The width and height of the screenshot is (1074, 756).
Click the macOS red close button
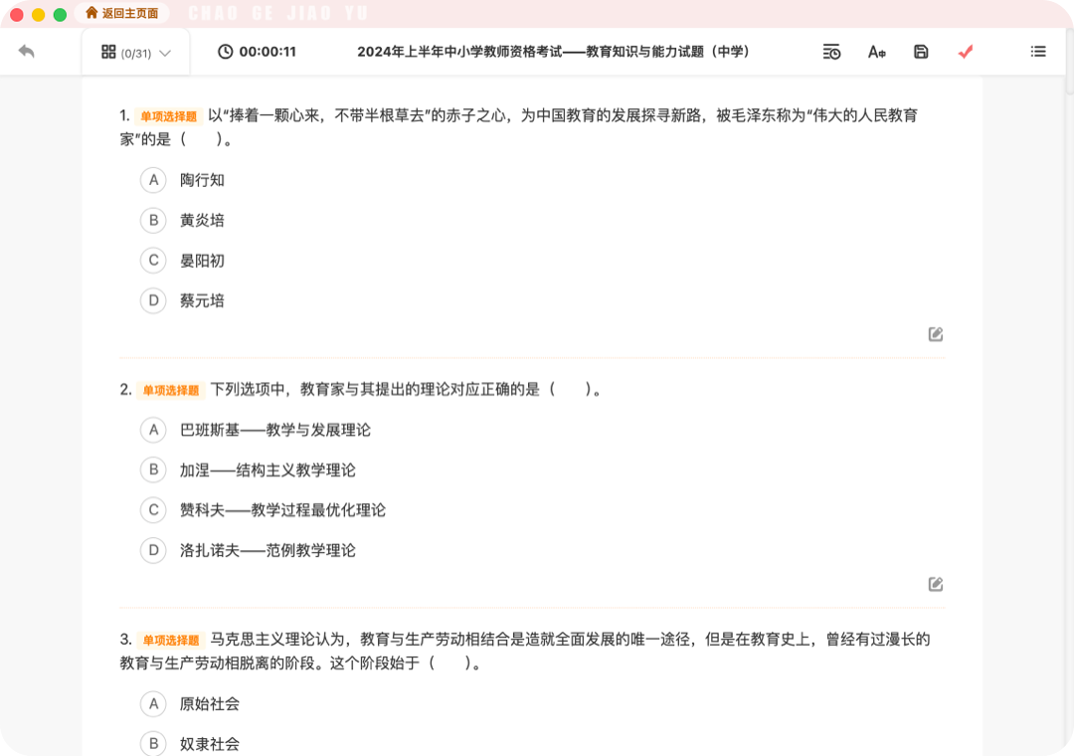[x=17, y=14]
